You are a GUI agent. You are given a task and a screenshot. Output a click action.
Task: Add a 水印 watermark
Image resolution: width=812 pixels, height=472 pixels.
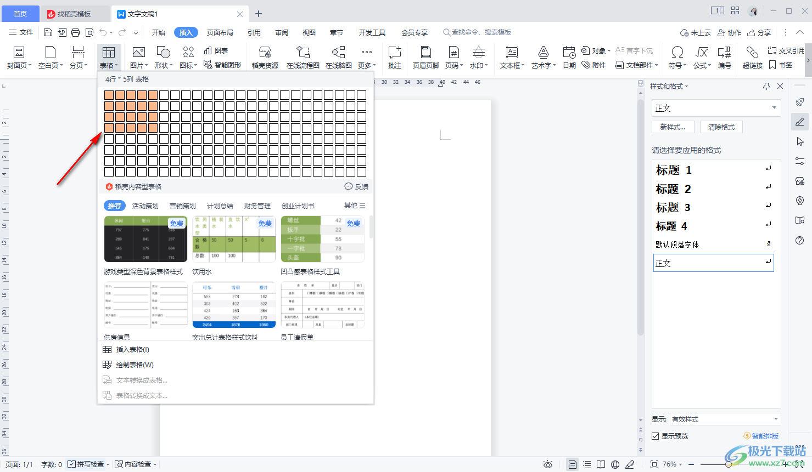tap(479, 58)
